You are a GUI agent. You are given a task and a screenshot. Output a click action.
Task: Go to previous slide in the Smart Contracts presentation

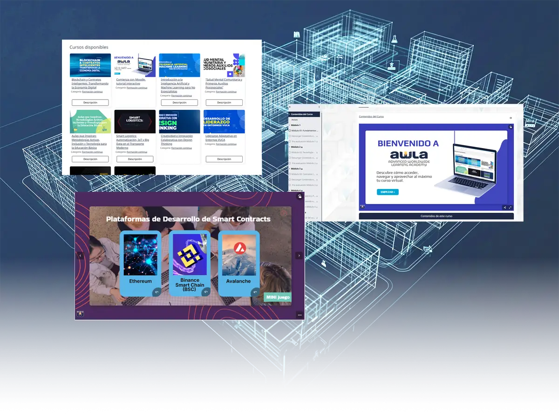click(x=80, y=256)
